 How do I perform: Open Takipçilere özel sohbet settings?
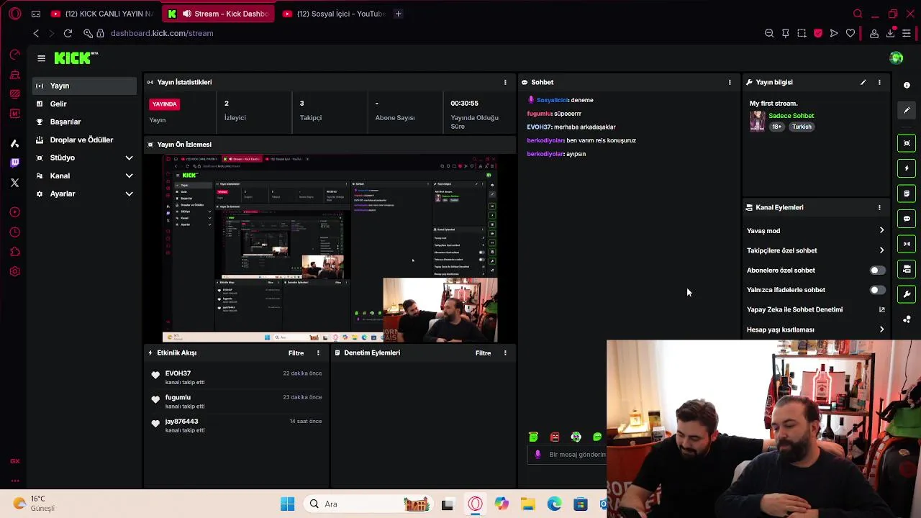816,250
